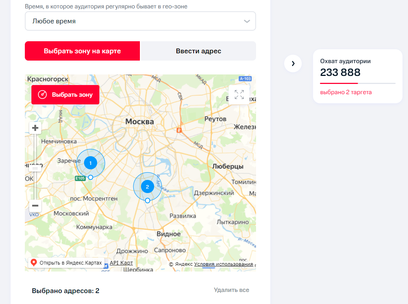Click the API Карт link
The width and height of the screenshot is (408, 304).
tap(121, 262)
